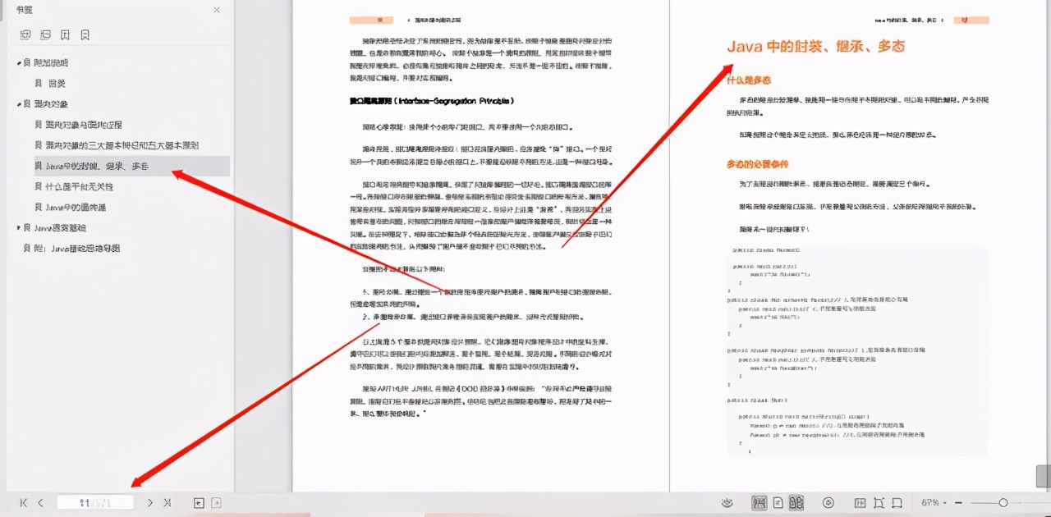Screen dimensions: 1051x517
Task: Open the single page view icon
Action: point(778,502)
